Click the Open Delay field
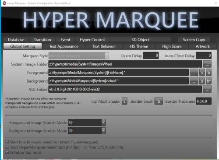This screenshot has height=160, width=219. pyautogui.click(x=151, y=56)
